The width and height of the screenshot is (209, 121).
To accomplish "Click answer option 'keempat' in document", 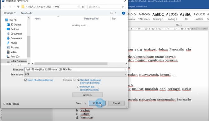I will point(87,118).
